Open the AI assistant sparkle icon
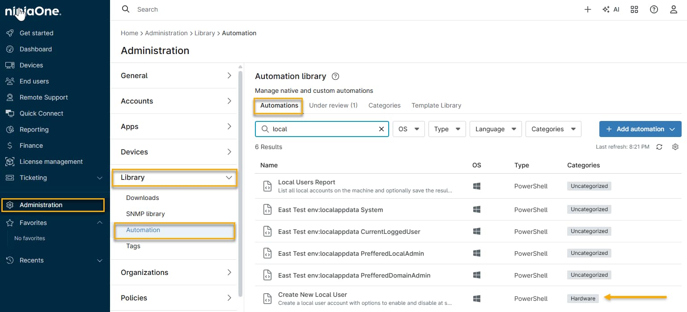This screenshot has width=687, height=312. point(611,9)
